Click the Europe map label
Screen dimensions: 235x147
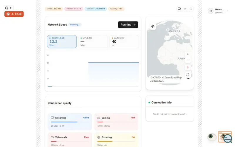click(174, 31)
